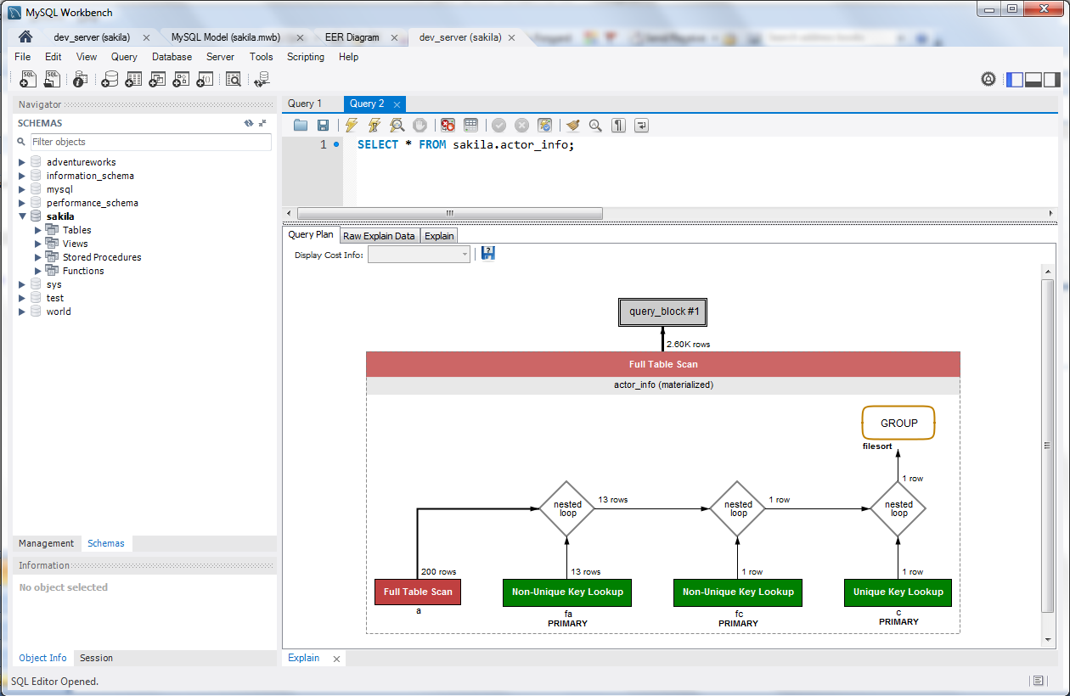Toggle the right sidebar panel visibility
The width and height of the screenshot is (1070, 696).
[x=1052, y=80]
